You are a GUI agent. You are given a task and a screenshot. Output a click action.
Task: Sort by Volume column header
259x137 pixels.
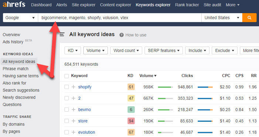[148, 76]
